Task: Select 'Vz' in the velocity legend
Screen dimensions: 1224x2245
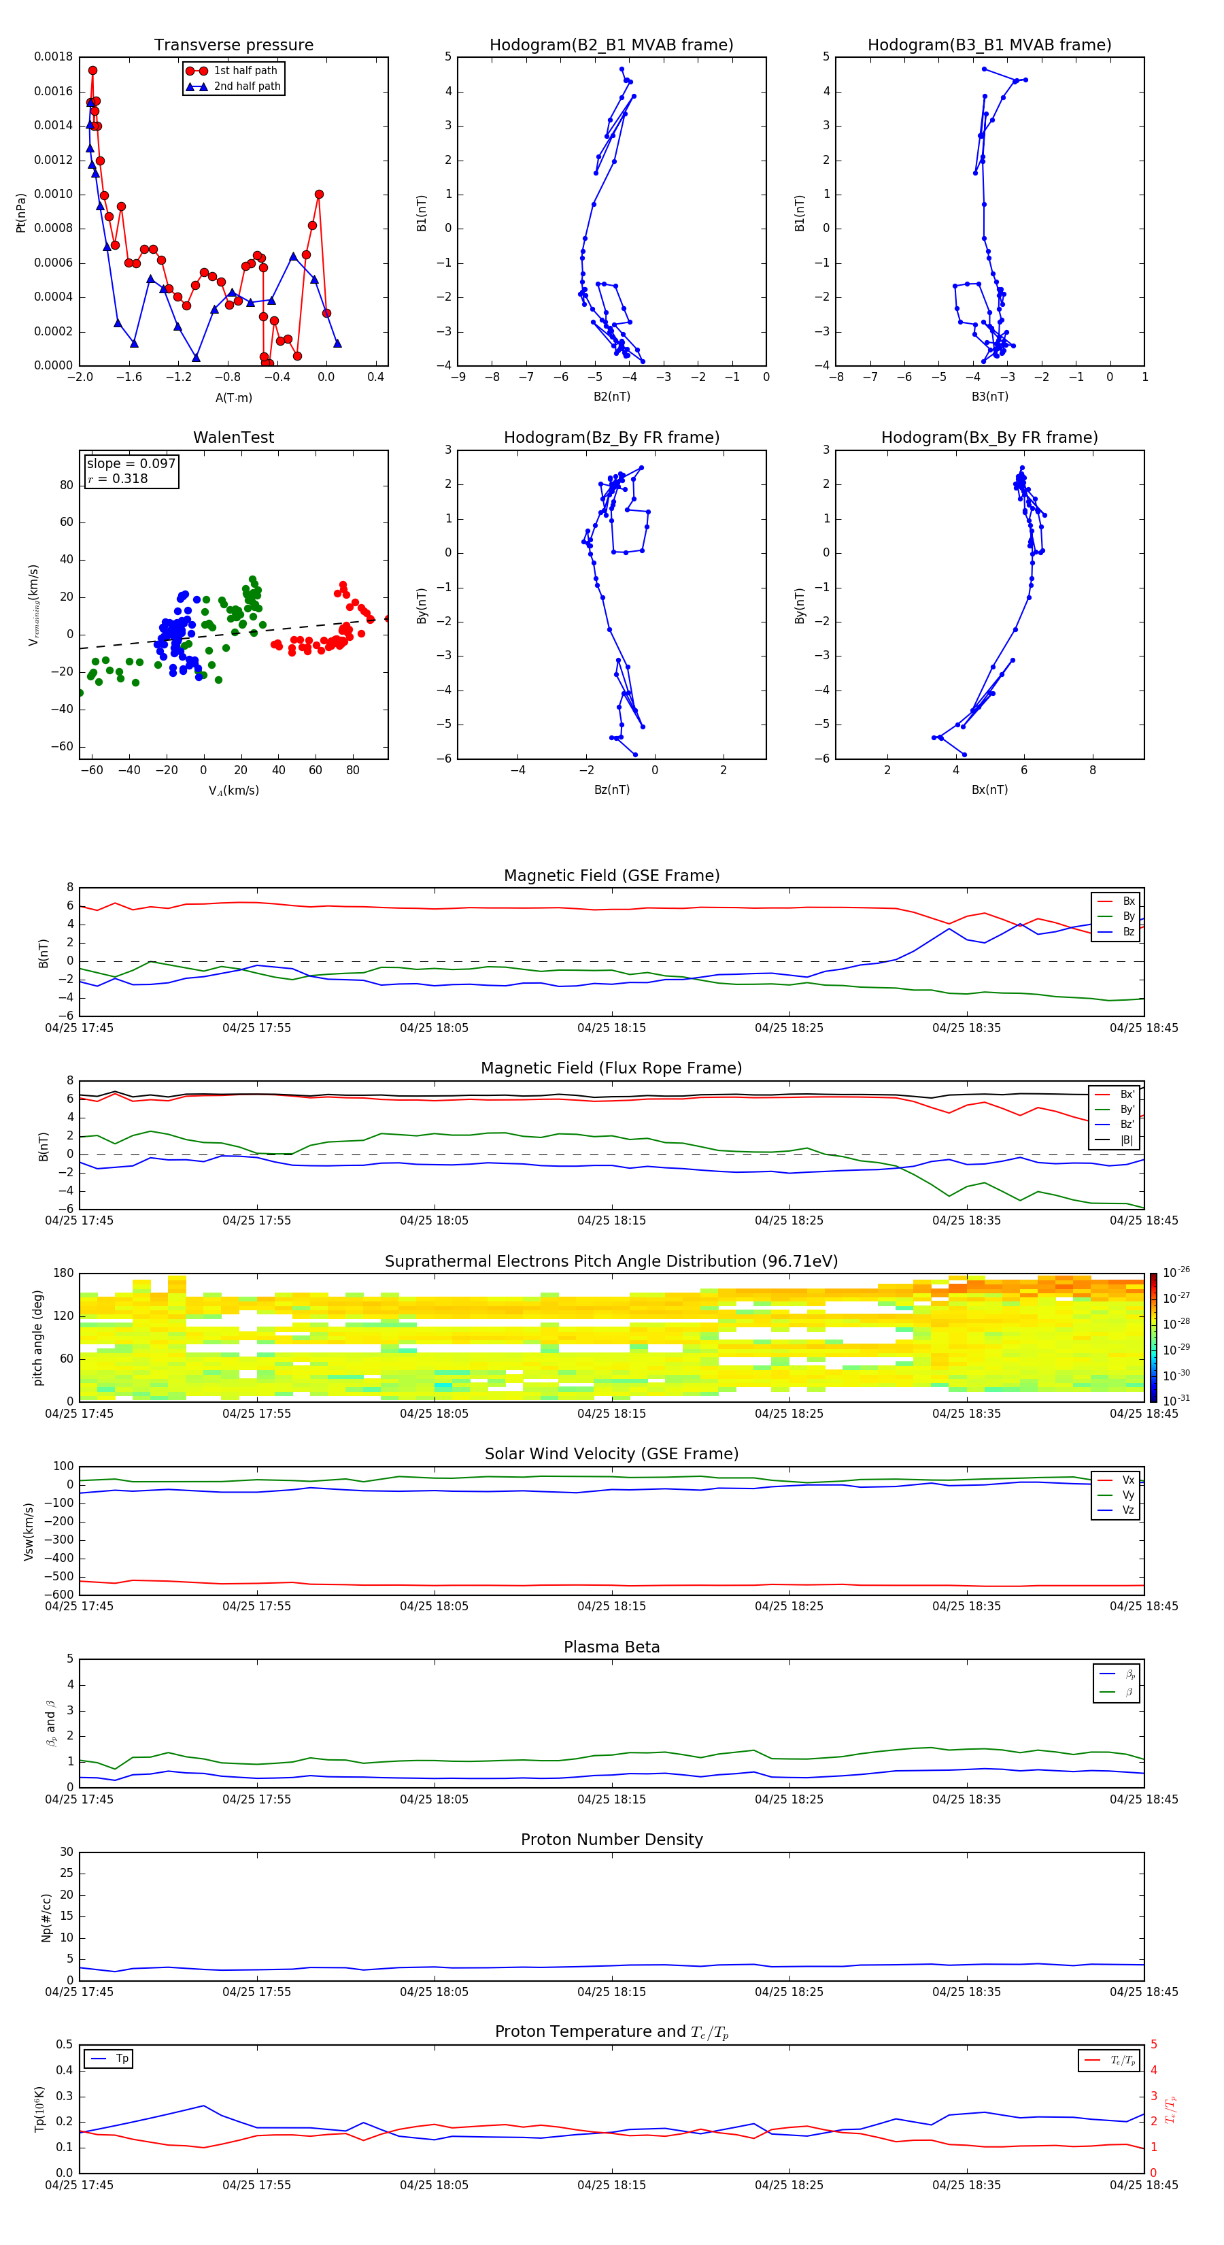Action: (x=1117, y=1510)
